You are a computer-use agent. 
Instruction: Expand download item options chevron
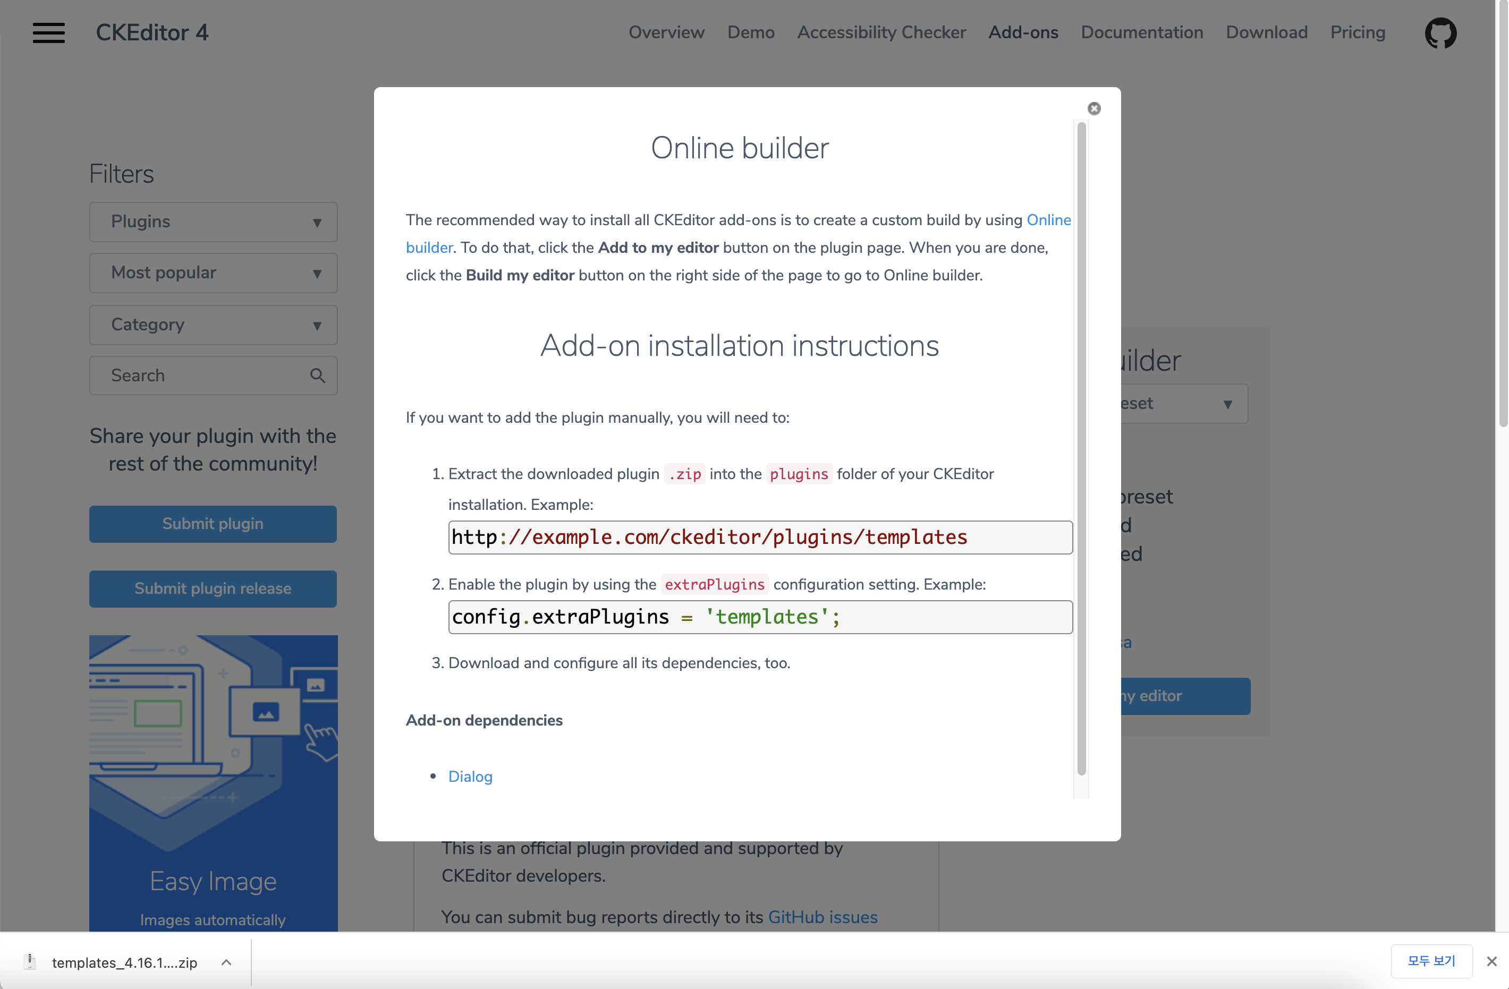coord(226,962)
